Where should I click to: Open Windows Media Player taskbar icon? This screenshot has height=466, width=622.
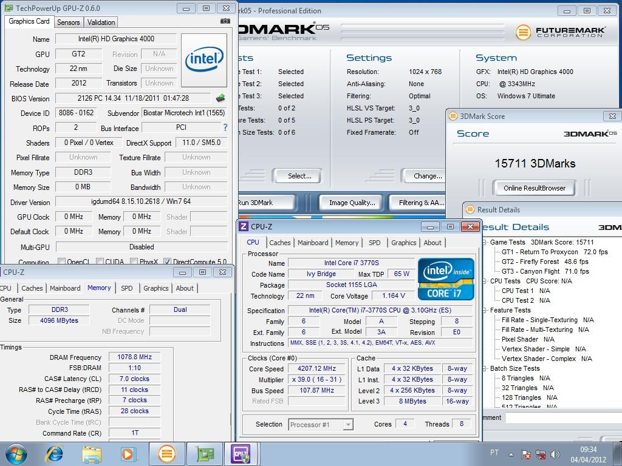pos(128,454)
